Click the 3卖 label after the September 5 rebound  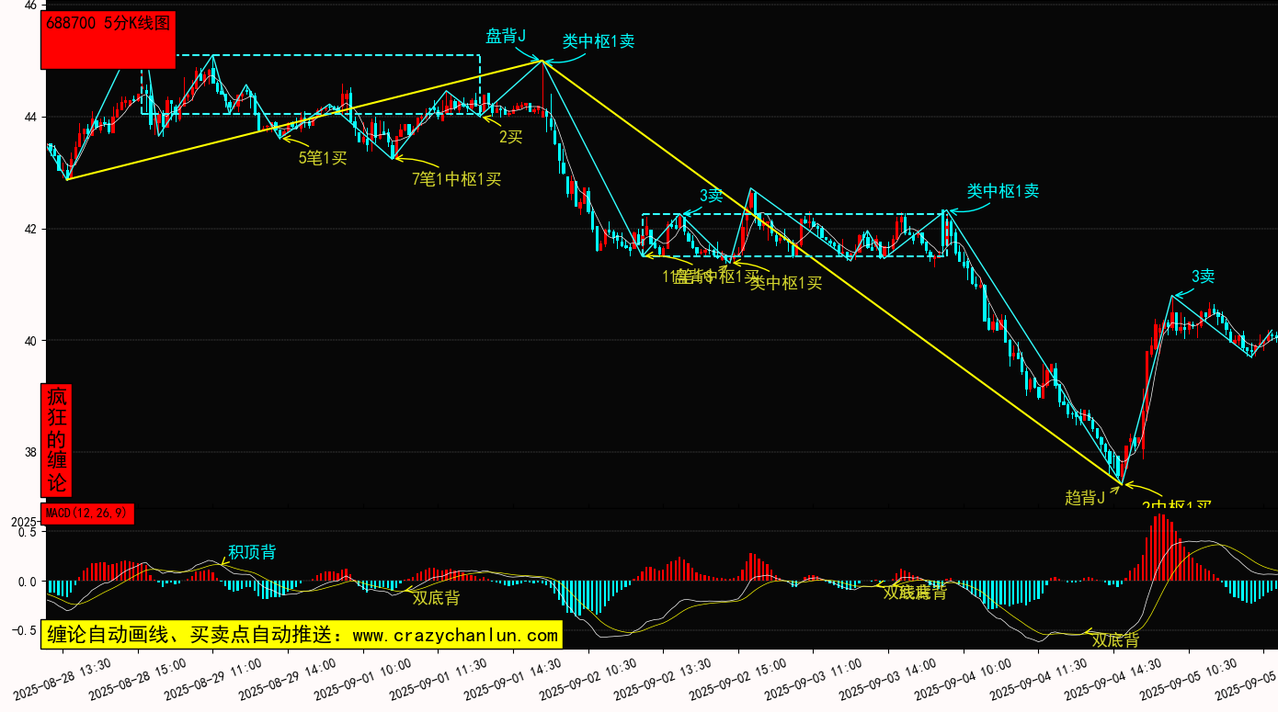coord(1204,277)
